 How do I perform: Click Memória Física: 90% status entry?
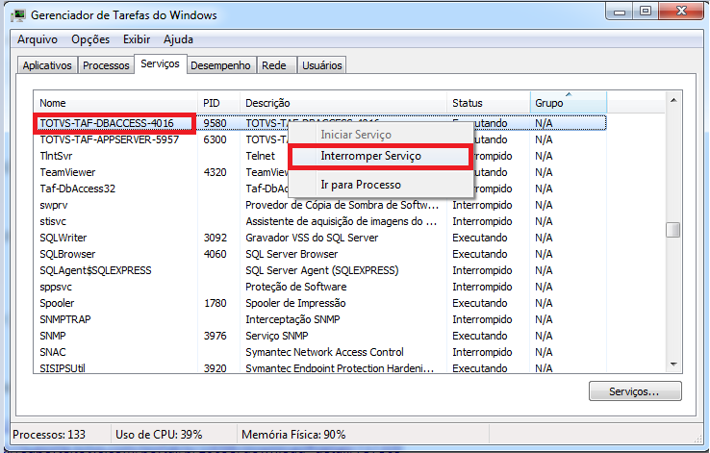click(x=293, y=435)
